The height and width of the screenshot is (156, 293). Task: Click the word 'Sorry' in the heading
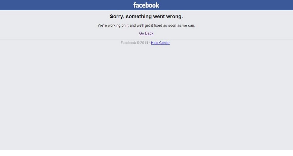117,17
